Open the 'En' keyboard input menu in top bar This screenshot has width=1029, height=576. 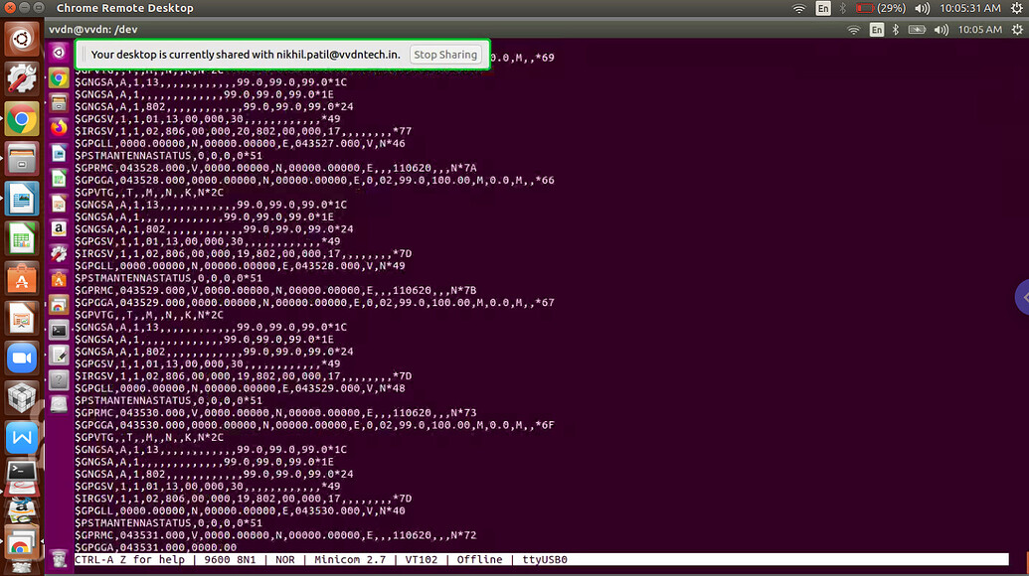(x=823, y=8)
